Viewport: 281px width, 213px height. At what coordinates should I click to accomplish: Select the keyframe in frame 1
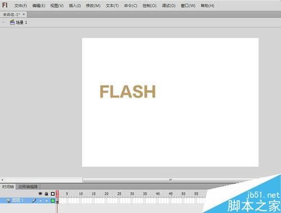coord(57,201)
